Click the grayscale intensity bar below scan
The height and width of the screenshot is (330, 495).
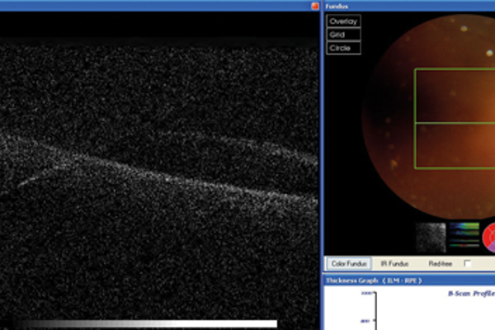[x=148, y=324]
